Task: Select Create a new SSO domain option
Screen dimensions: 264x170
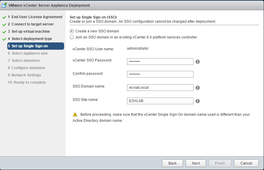Action: click(72, 31)
